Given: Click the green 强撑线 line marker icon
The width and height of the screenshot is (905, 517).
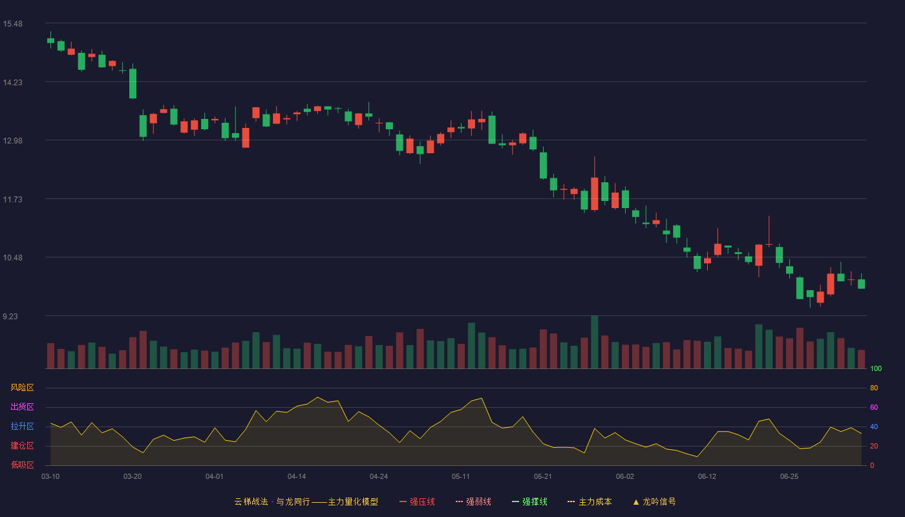Looking at the screenshot, I should pos(516,501).
